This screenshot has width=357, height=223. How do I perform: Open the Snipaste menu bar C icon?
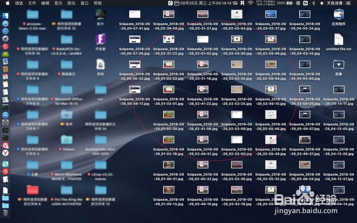point(170,3)
